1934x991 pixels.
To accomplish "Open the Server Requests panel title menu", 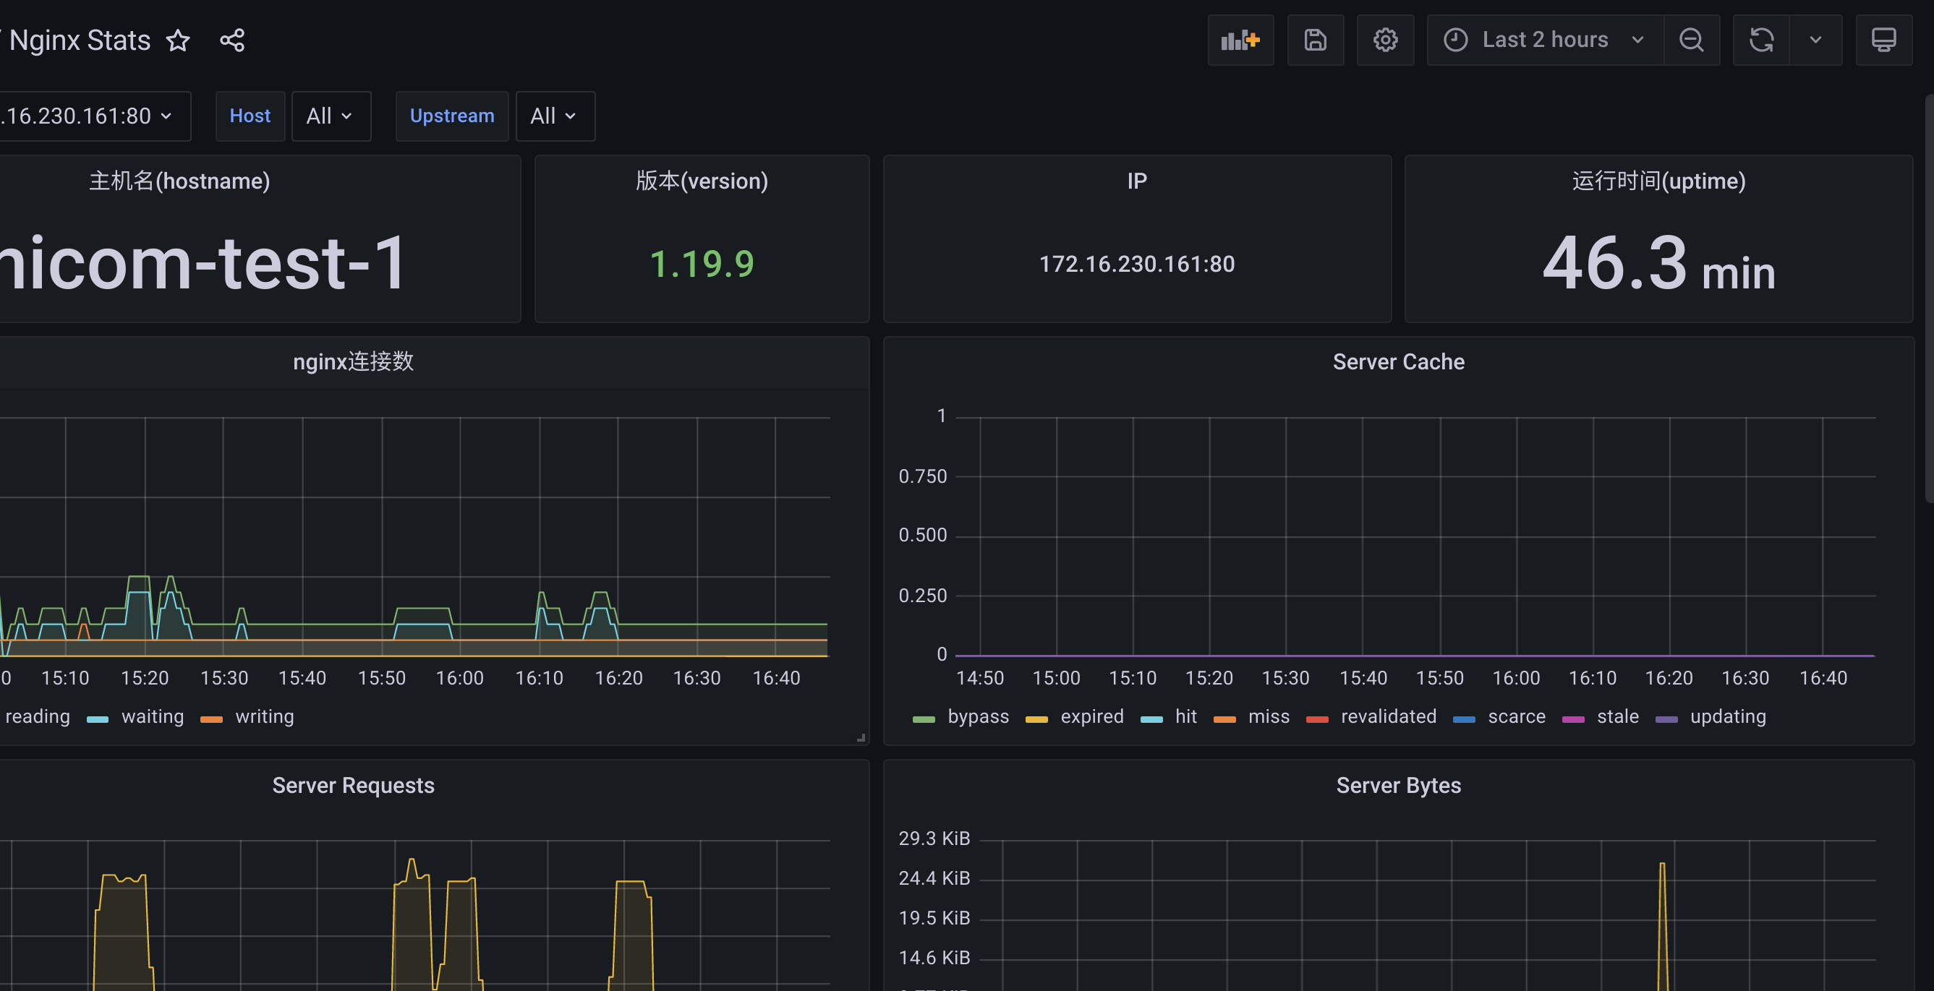I will point(353,786).
